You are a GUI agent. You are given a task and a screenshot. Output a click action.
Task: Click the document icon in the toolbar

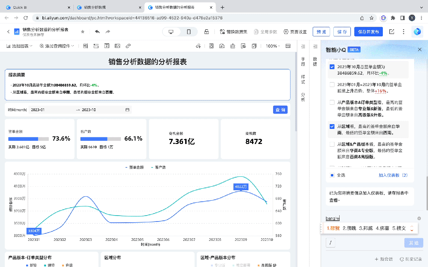211,46
